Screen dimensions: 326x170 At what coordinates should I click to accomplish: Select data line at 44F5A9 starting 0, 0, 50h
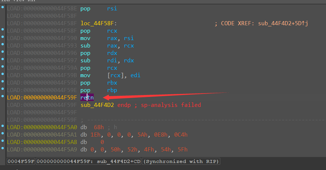pyautogui.click(x=134, y=150)
